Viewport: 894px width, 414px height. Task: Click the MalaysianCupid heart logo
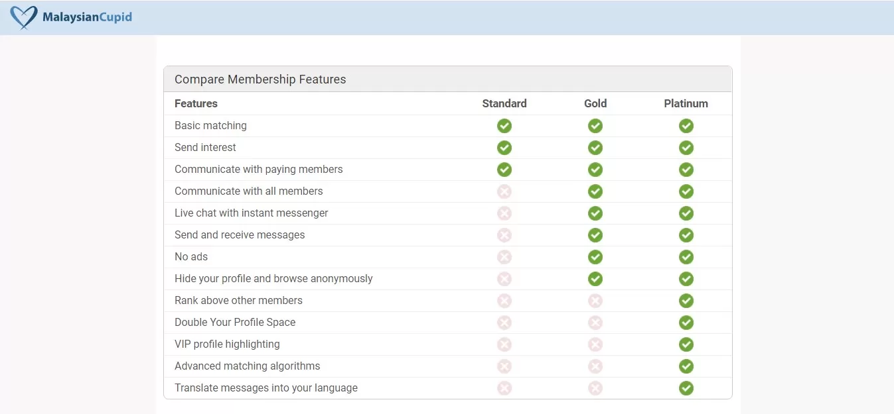pyautogui.click(x=24, y=17)
